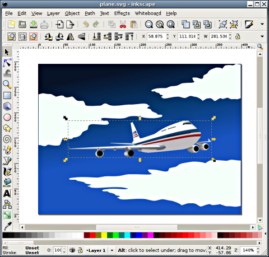Select the Text tool
269x257 pixels.
point(7,194)
